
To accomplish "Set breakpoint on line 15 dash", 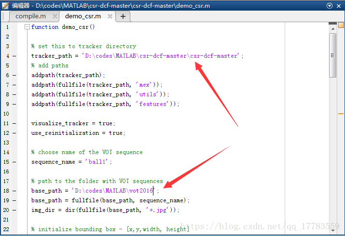I will click(x=14, y=162).
